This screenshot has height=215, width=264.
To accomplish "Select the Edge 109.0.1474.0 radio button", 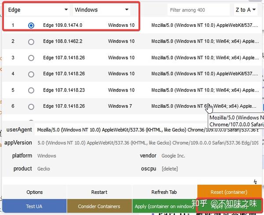I will [x=31, y=26].
